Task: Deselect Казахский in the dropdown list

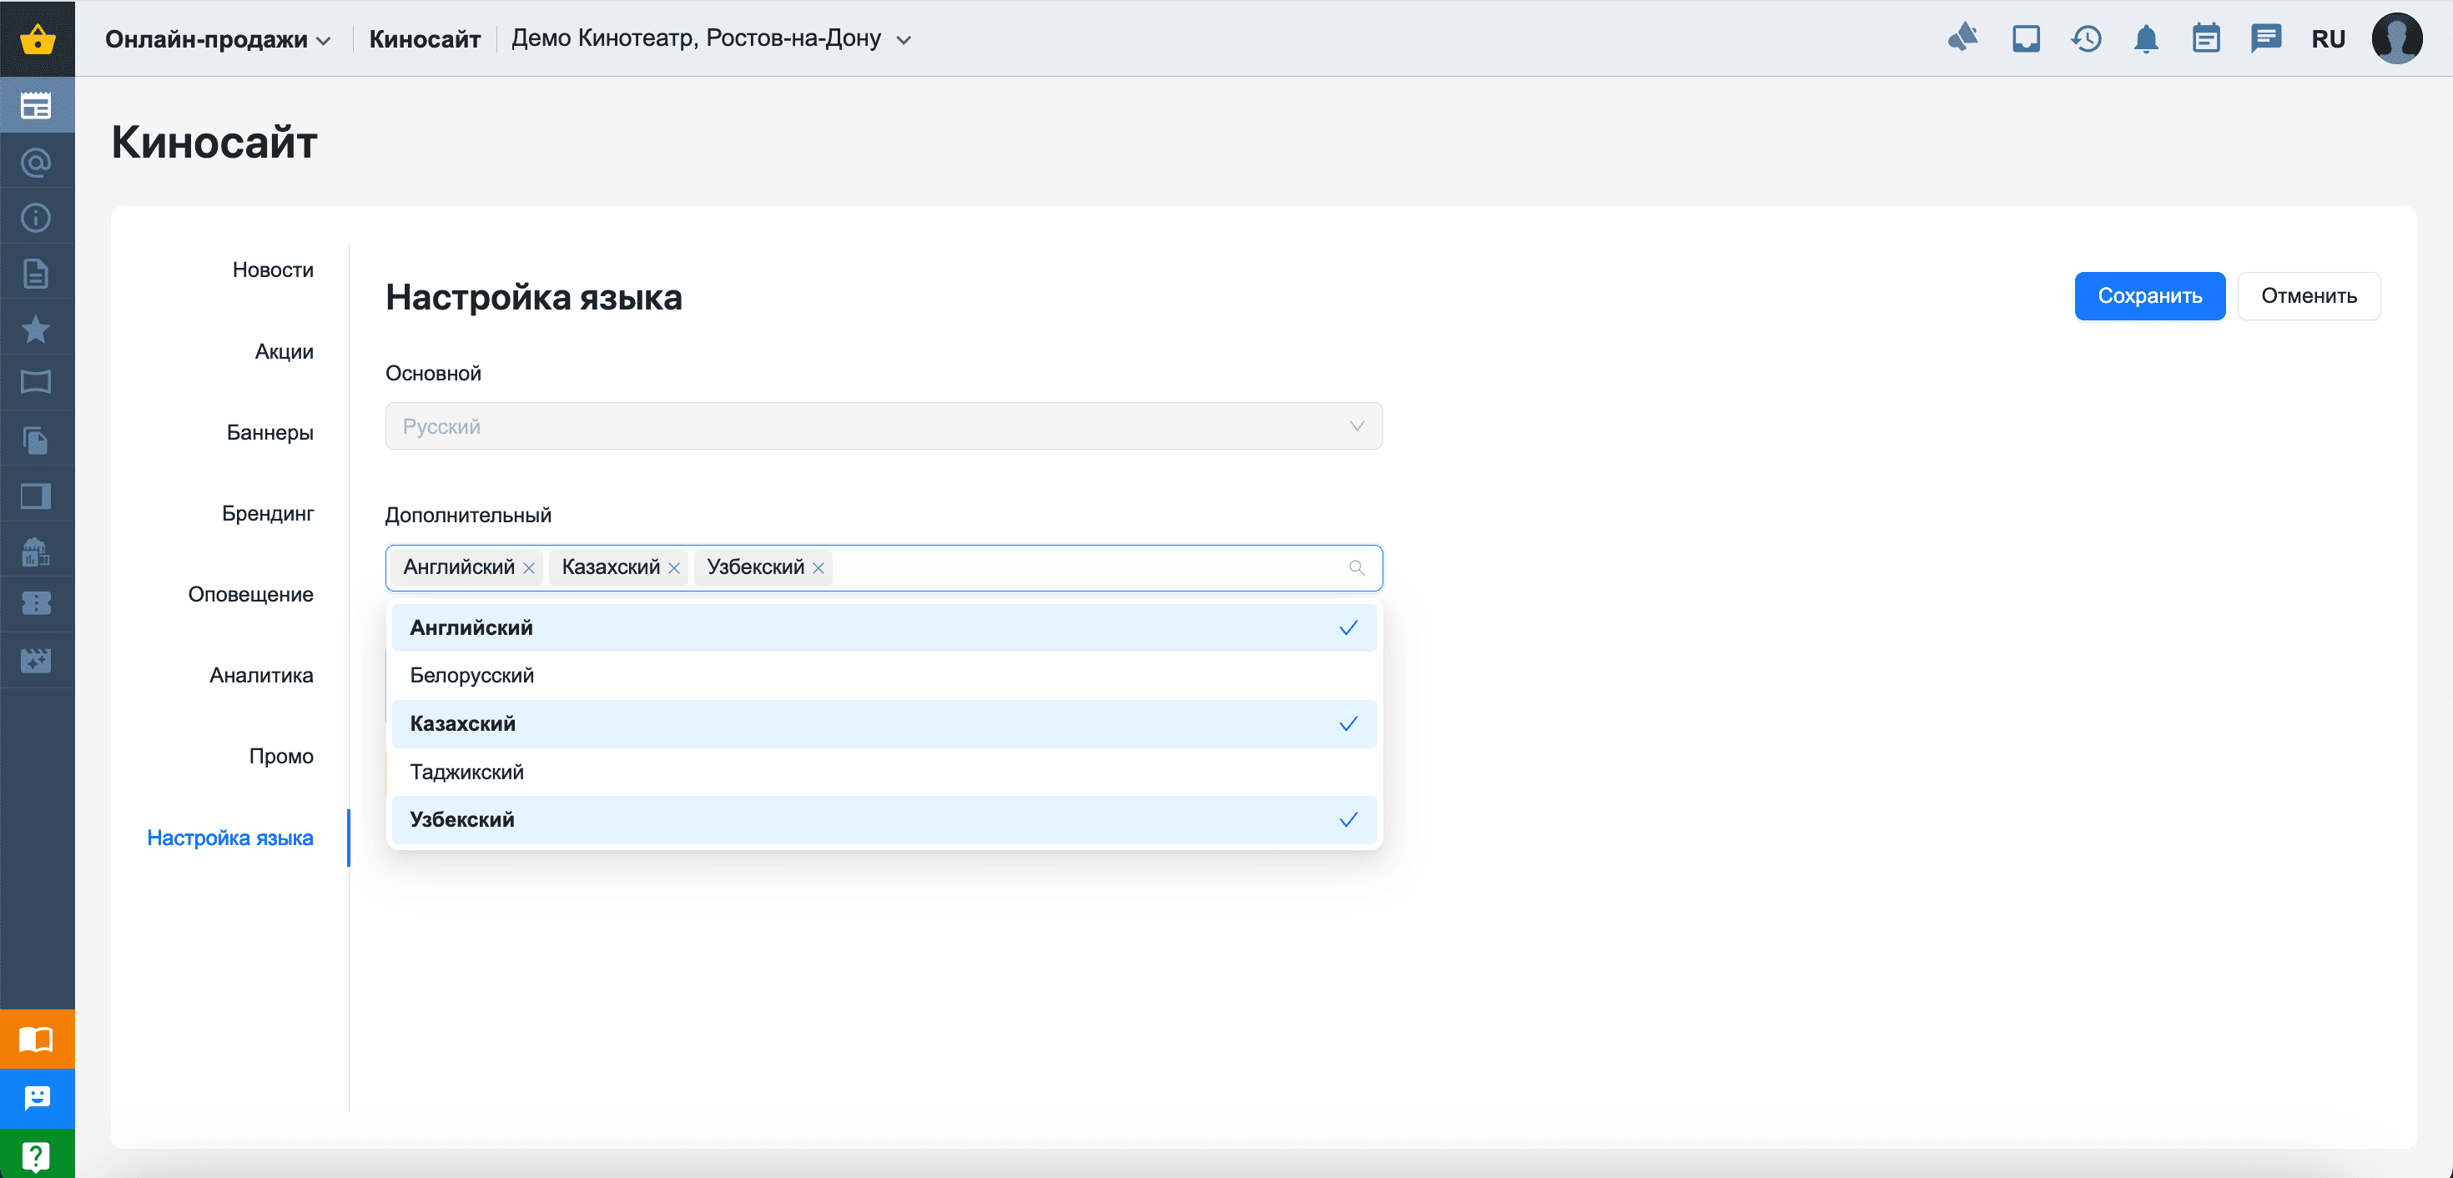Action: coord(883,724)
